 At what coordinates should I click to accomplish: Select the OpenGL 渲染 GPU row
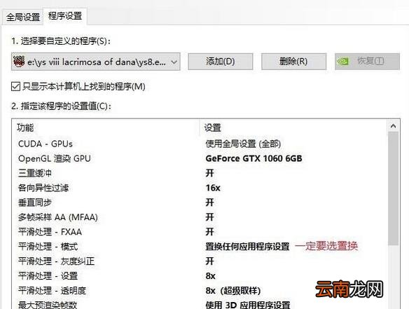click(200, 158)
